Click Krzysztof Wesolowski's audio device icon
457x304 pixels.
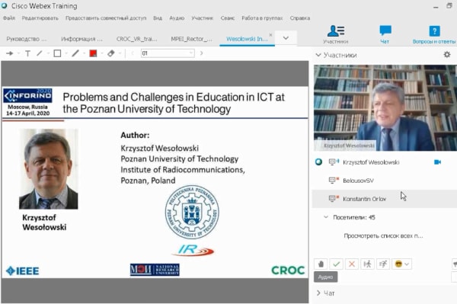[334, 162]
